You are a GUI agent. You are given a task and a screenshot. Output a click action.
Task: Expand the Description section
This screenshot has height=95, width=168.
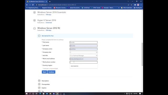pos(39,81)
